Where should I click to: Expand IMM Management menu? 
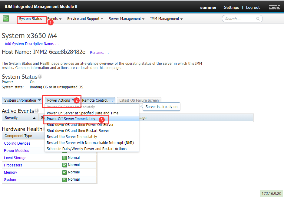click(166, 19)
